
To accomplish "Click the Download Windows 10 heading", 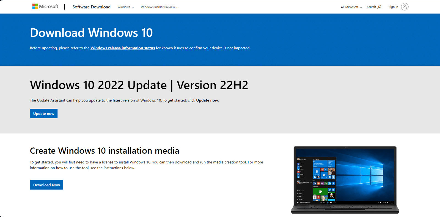I will click(x=91, y=33).
